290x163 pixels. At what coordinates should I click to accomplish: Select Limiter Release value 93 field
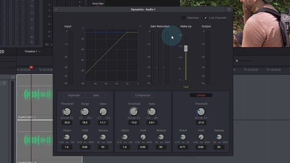point(219,147)
